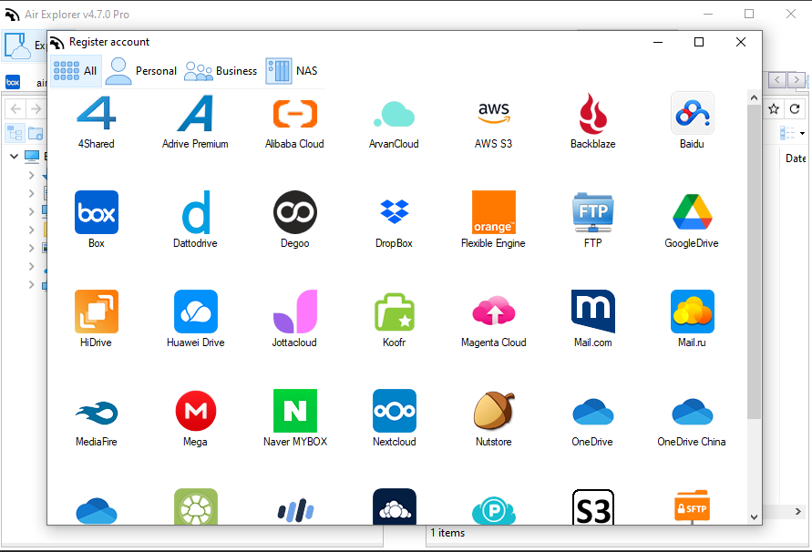Pick the Jottacloud provider
The width and height of the screenshot is (812, 552).
pos(294,319)
